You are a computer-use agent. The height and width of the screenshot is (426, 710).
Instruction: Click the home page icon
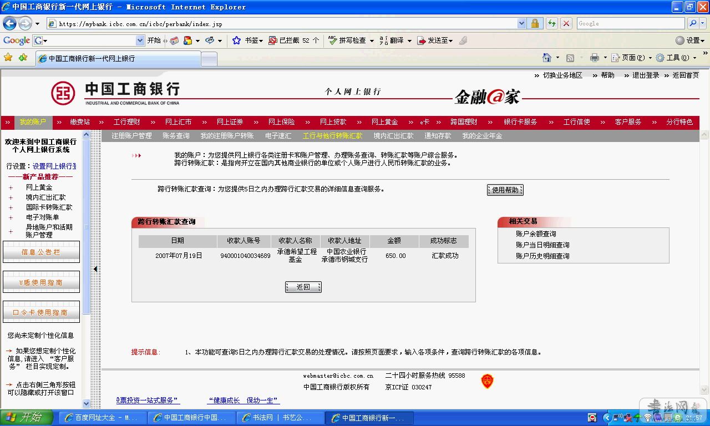click(x=547, y=58)
